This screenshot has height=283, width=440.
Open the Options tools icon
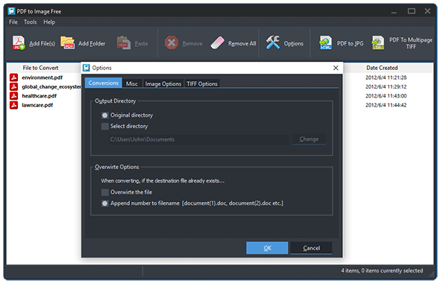(273, 42)
